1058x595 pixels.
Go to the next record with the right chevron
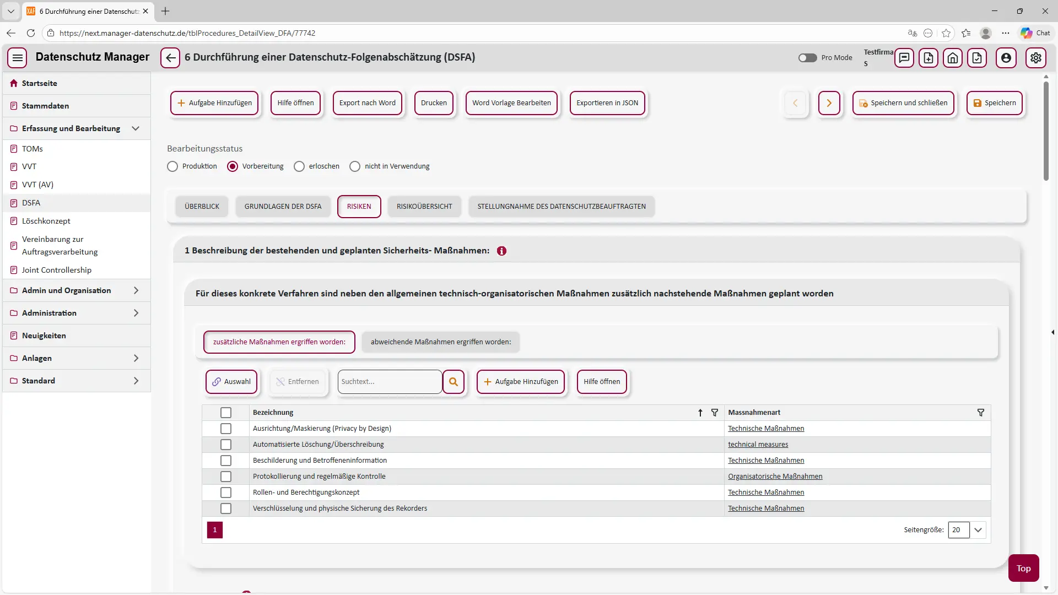[x=829, y=103]
